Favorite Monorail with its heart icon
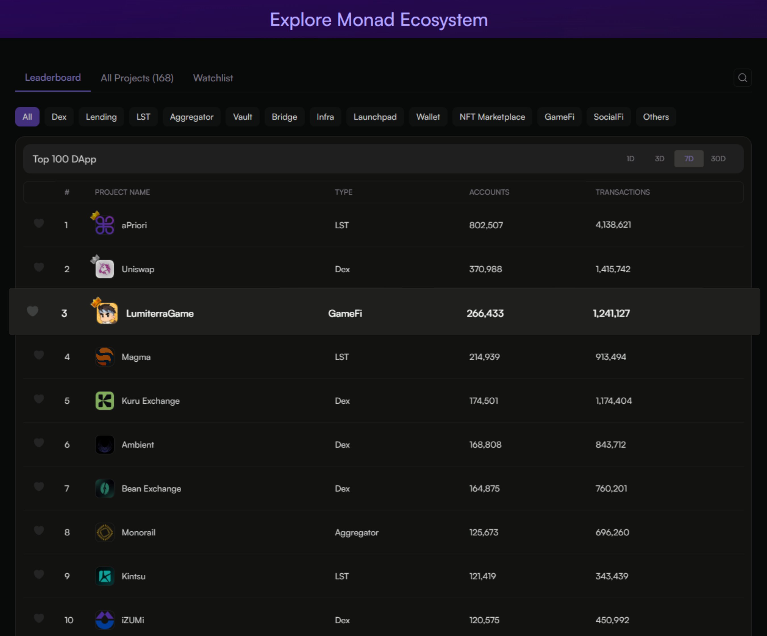Viewport: 767px width, 636px height. (39, 530)
